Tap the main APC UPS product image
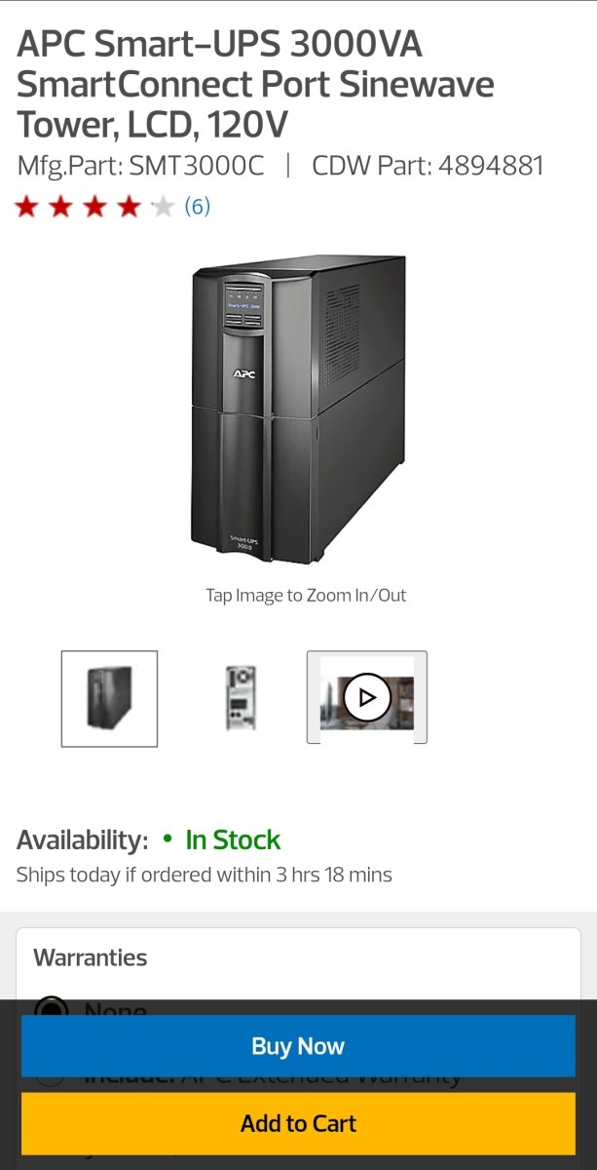This screenshot has height=1170, width=597. tap(298, 409)
